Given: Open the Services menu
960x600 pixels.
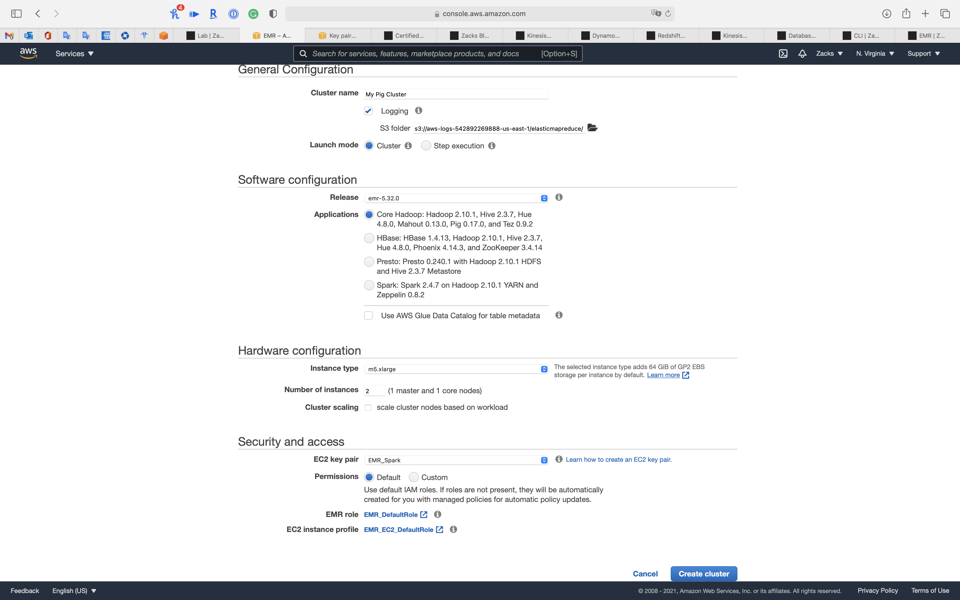Looking at the screenshot, I should pos(74,54).
